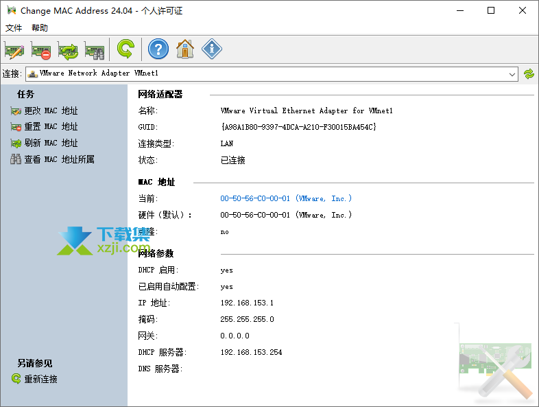Click the green icon beside 重新连接
The width and height of the screenshot is (539, 407).
pos(16,379)
